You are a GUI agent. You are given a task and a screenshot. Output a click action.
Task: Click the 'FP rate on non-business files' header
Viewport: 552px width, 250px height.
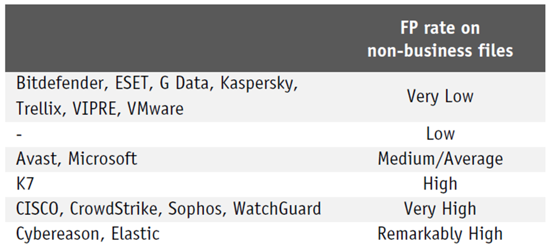pyautogui.click(x=440, y=40)
